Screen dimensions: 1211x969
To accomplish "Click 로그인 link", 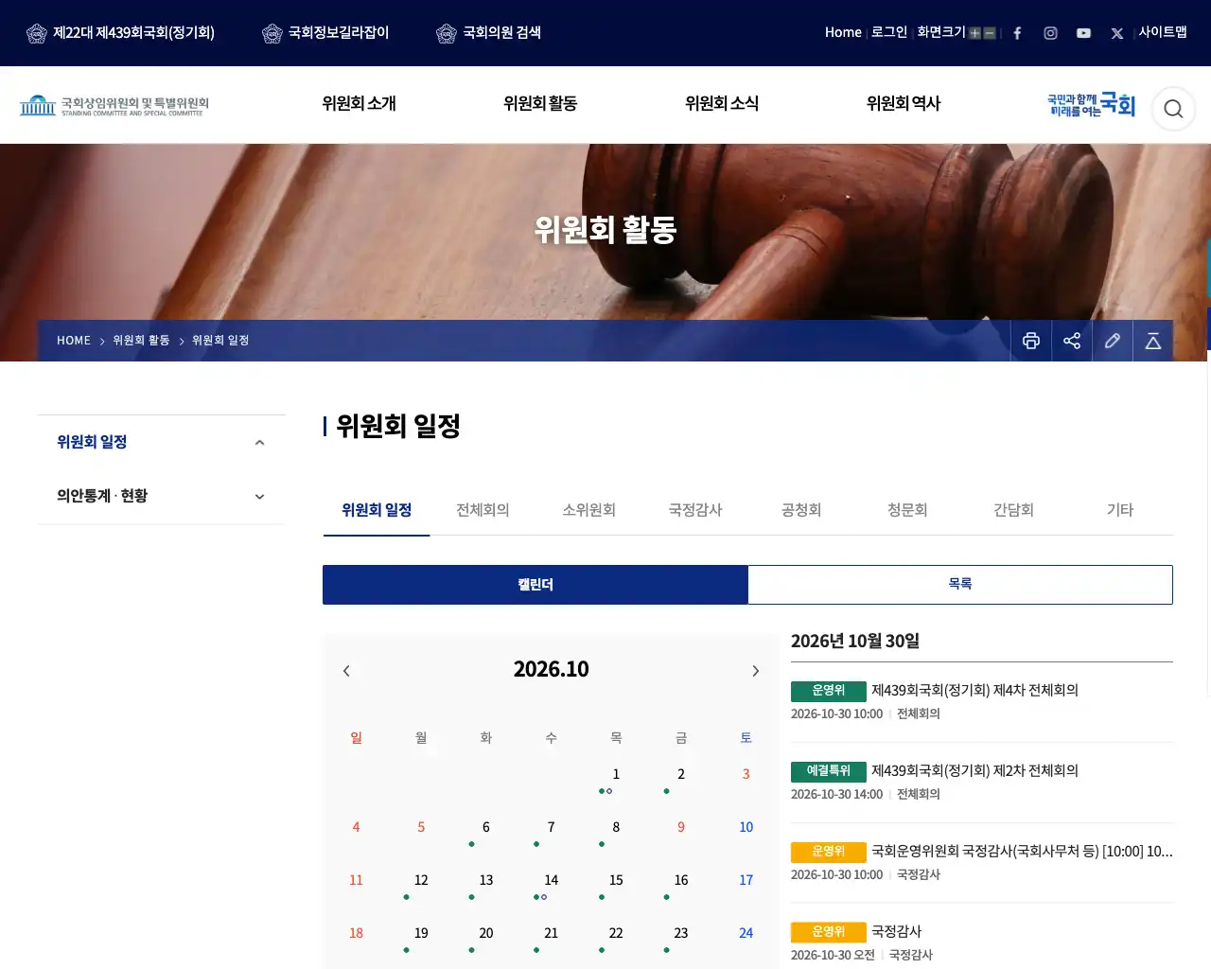I will coord(889,32).
